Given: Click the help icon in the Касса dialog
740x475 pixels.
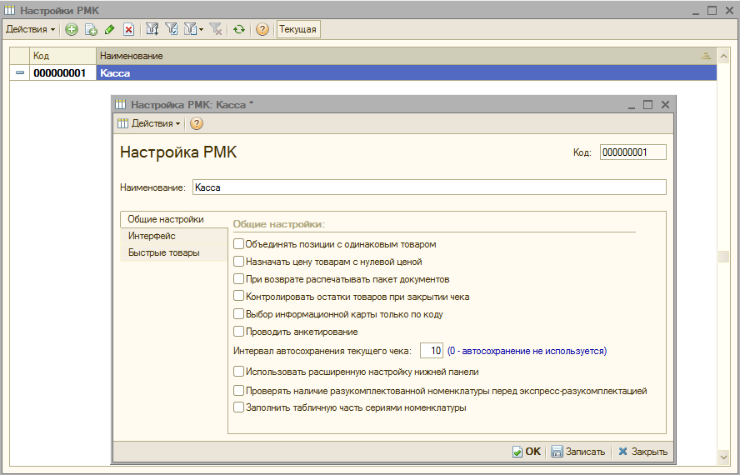Looking at the screenshot, I should (197, 123).
